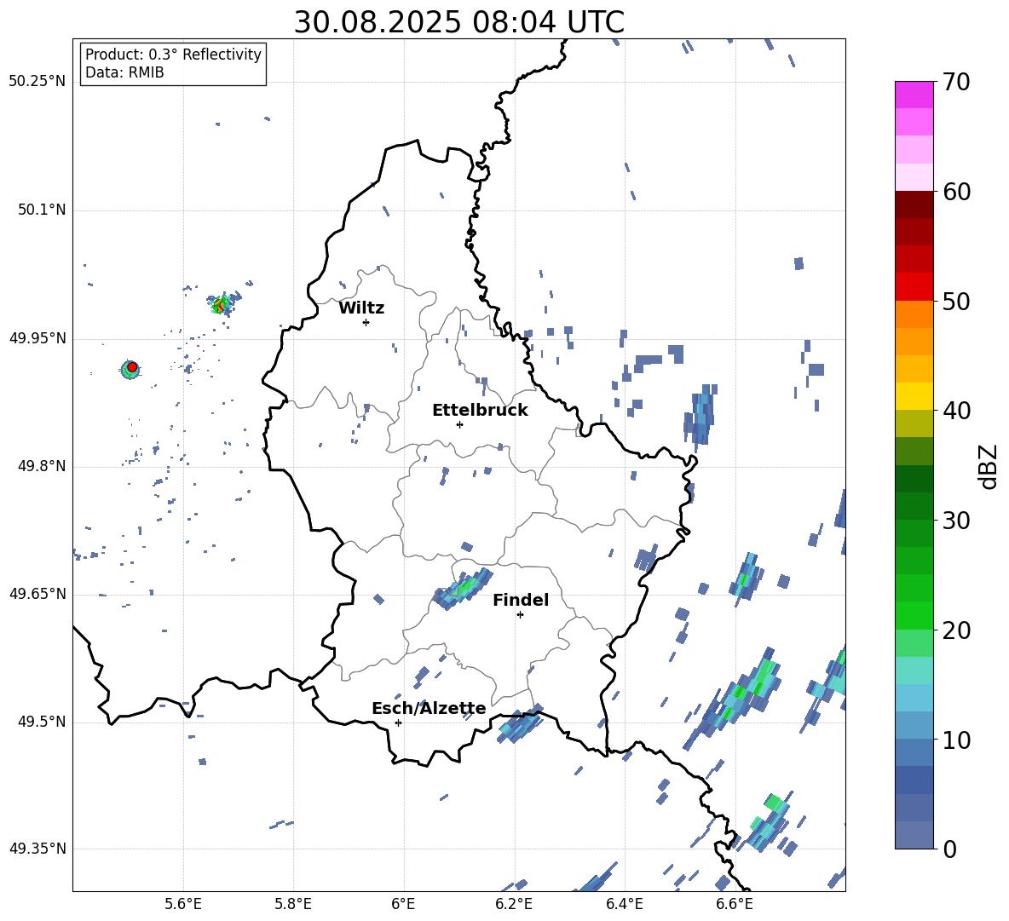1009x921 pixels.
Task: Click the 6.2°E longitude tick label
Action: click(514, 904)
